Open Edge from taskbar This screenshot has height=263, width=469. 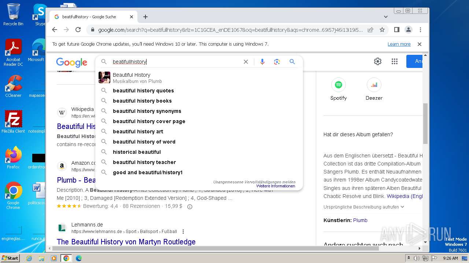pos(78,258)
